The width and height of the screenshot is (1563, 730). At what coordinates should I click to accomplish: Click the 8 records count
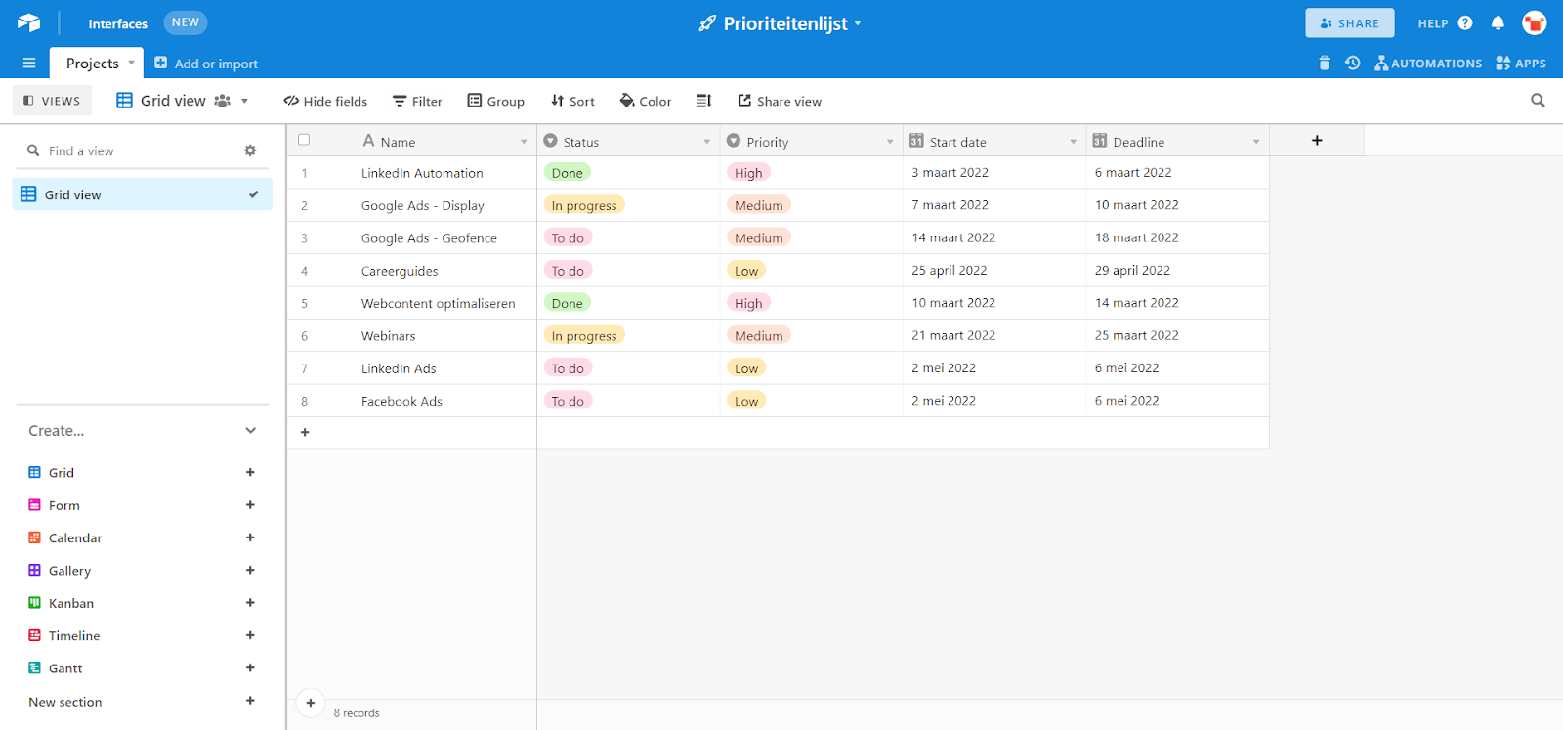tap(357, 713)
